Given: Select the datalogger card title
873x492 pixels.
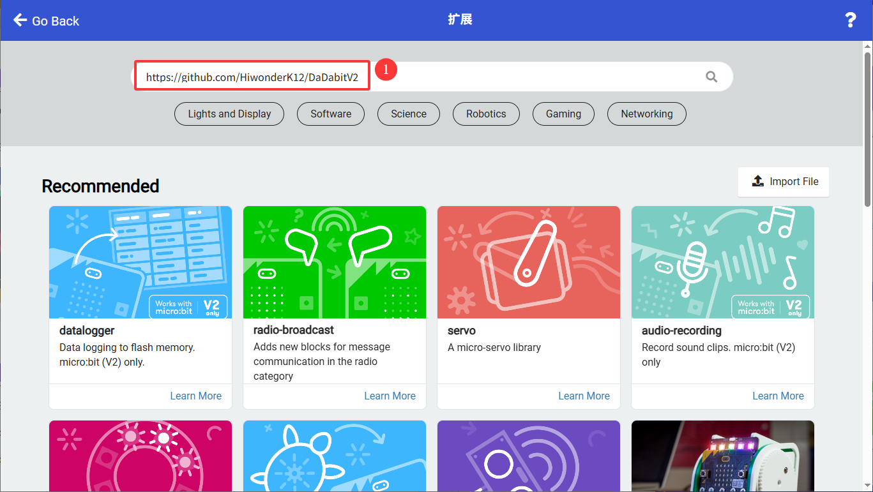Looking at the screenshot, I should click(x=87, y=331).
